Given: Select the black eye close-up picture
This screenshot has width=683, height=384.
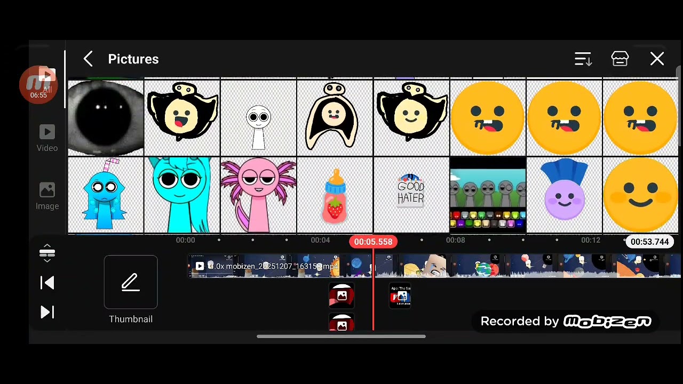Looking at the screenshot, I should click(x=106, y=118).
